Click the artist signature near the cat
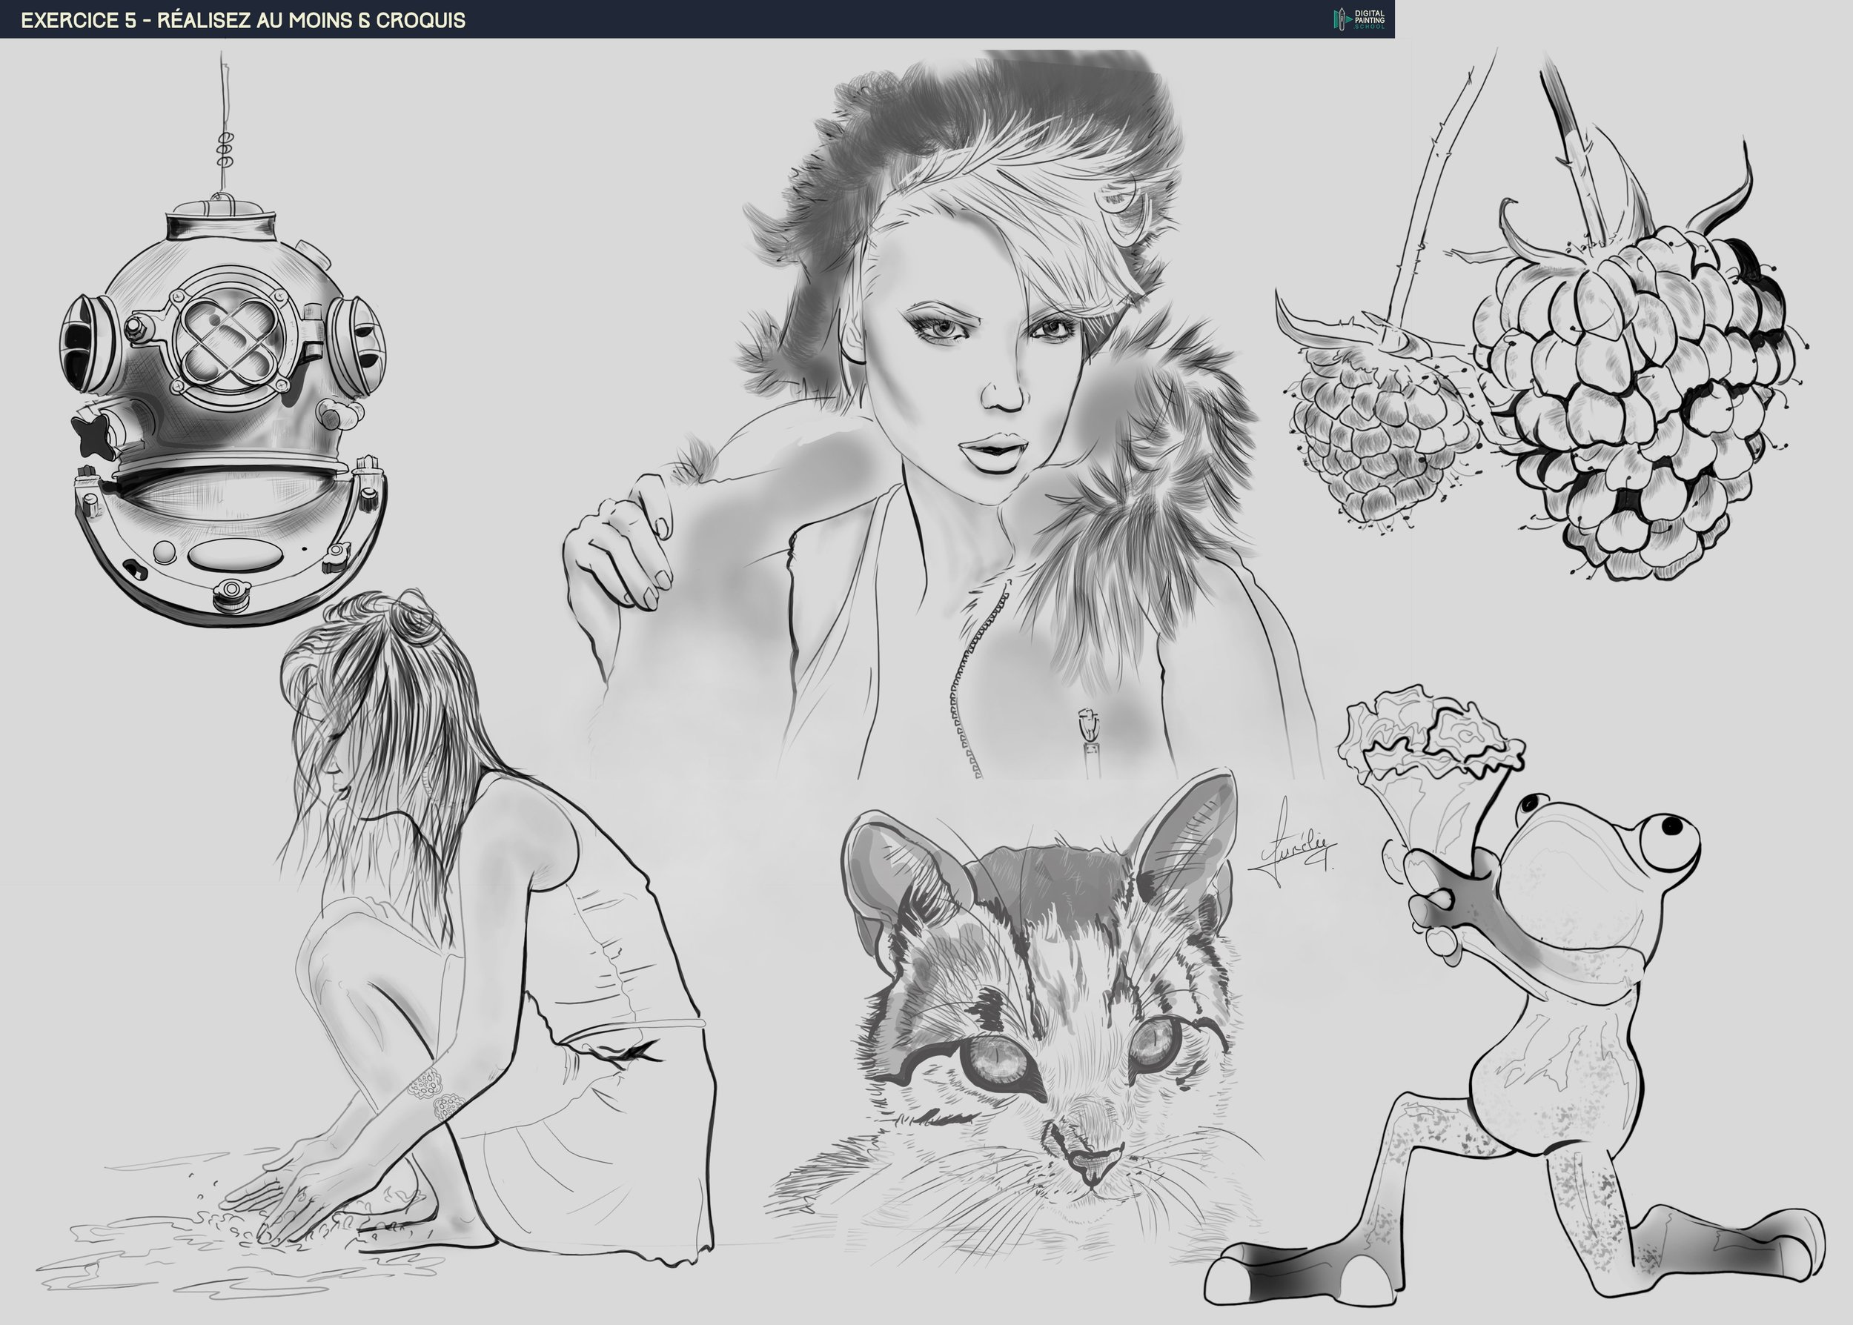 1295,849
